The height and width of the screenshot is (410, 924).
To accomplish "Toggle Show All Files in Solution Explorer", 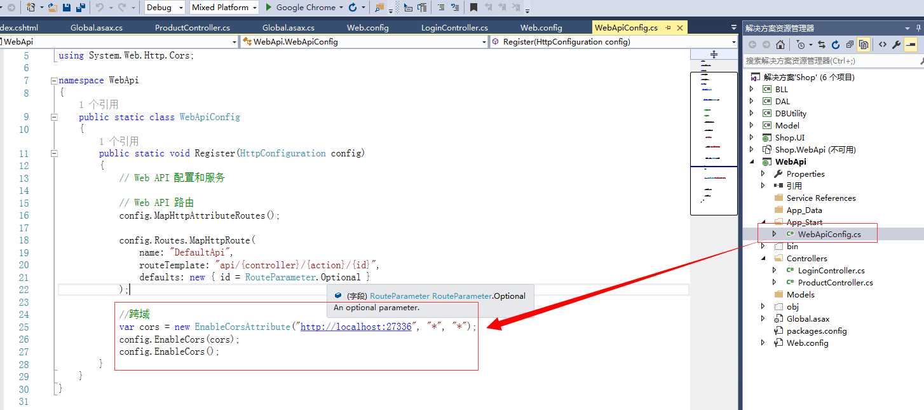I will click(864, 44).
